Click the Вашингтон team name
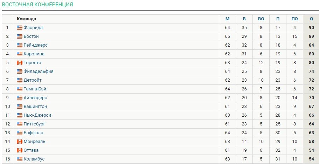The width and height of the screenshot is (319, 164). (35, 107)
